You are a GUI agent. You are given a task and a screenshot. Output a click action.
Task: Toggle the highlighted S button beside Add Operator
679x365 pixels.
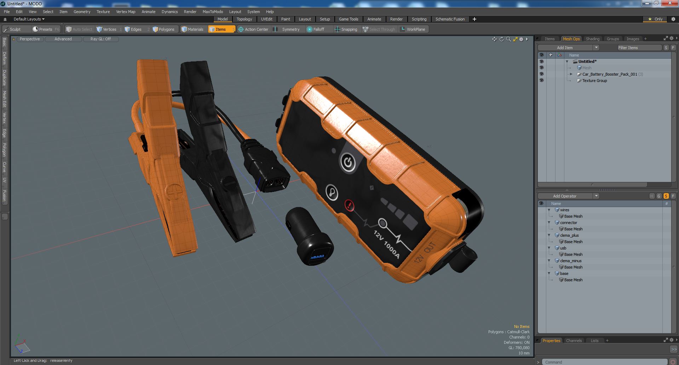pyautogui.click(x=666, y=196)
